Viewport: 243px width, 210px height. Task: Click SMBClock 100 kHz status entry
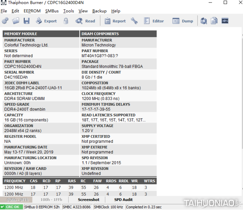pyautogui.click(x=109, y=207)
